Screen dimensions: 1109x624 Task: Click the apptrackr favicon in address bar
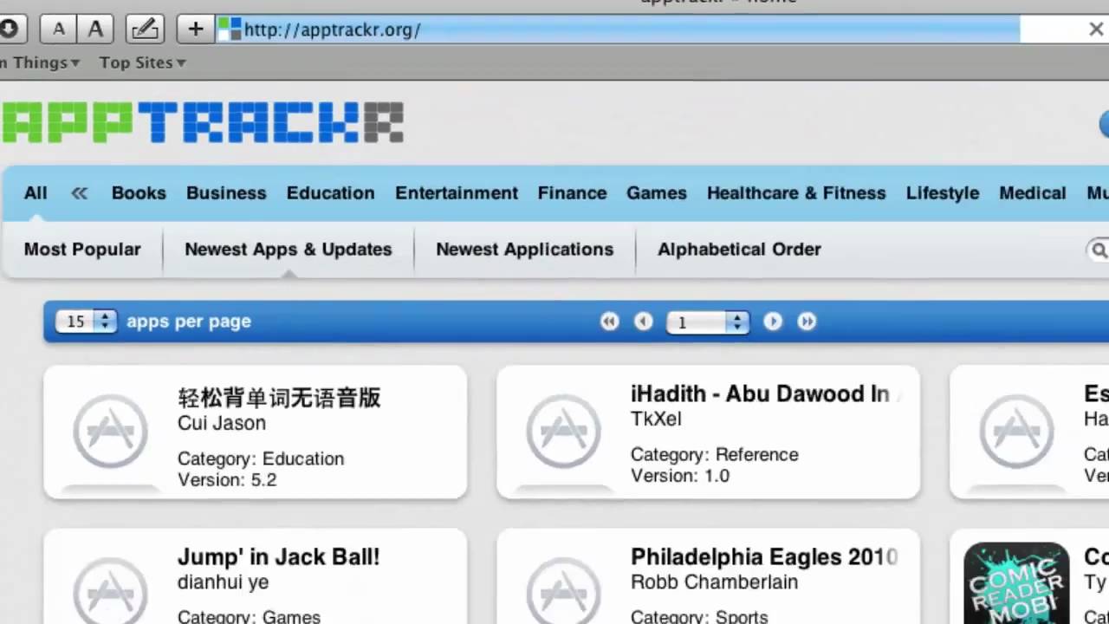(229, 29)
